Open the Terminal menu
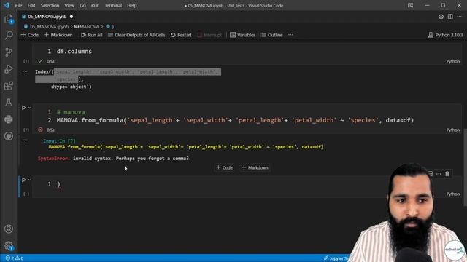The image size is (467, 262). (x=113, y=5)
